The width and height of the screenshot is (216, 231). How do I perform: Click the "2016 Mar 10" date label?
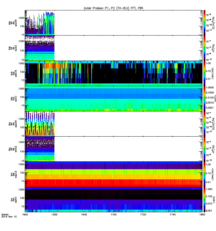coord(9,217)
